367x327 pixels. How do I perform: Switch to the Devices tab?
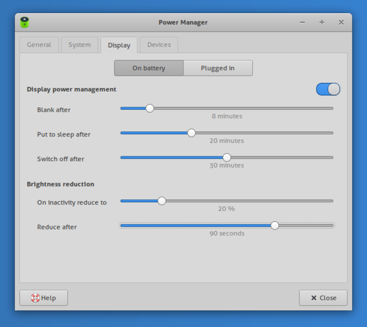pyautogui.click(x=159, y=45)
